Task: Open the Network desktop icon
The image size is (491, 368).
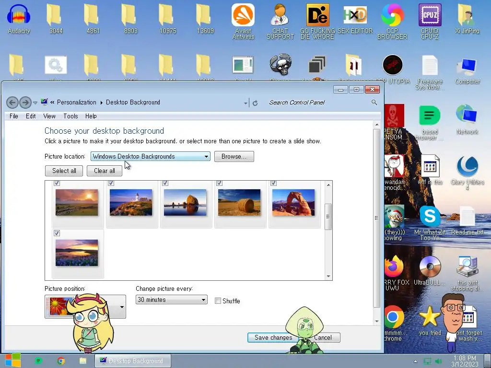Action: (467, 120)
